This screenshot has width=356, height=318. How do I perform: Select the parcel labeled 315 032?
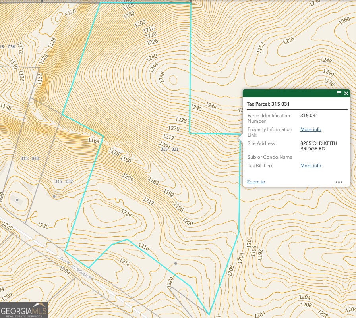[x=64, y=181]
